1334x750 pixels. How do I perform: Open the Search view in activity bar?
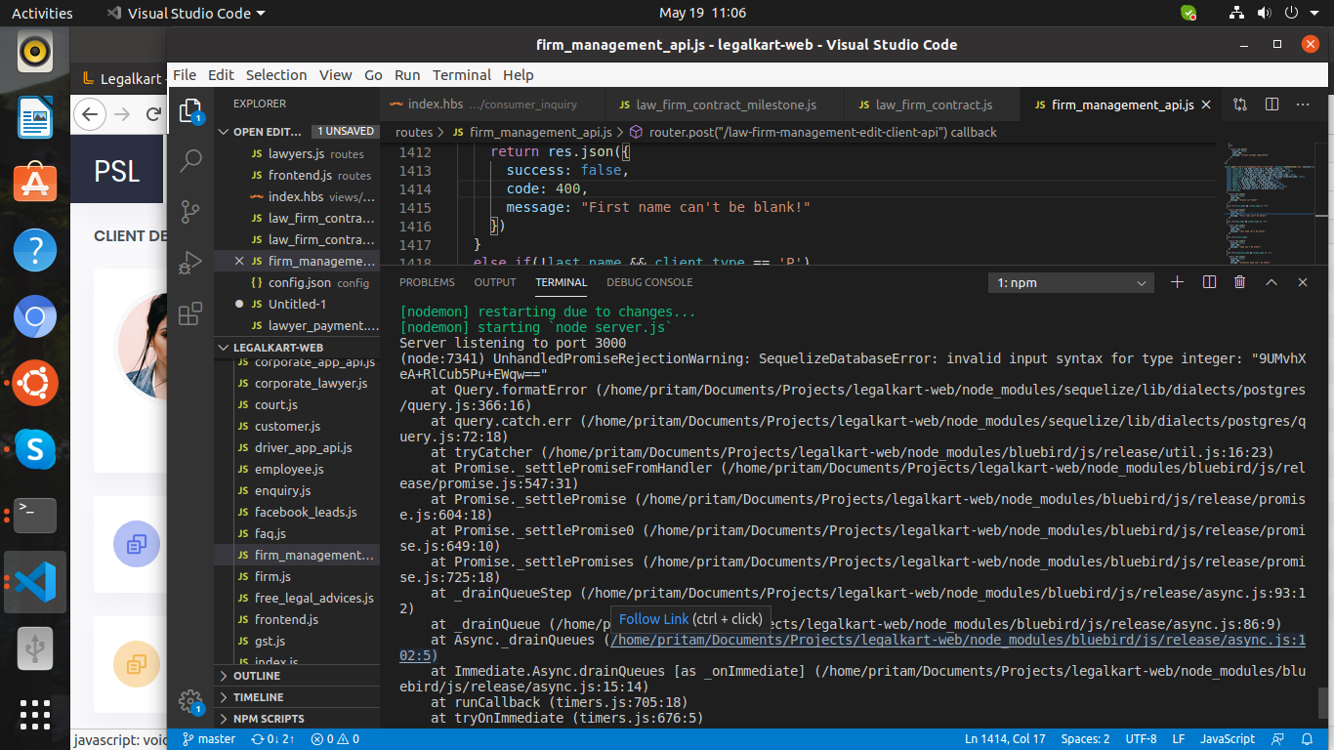coord(190,161)
